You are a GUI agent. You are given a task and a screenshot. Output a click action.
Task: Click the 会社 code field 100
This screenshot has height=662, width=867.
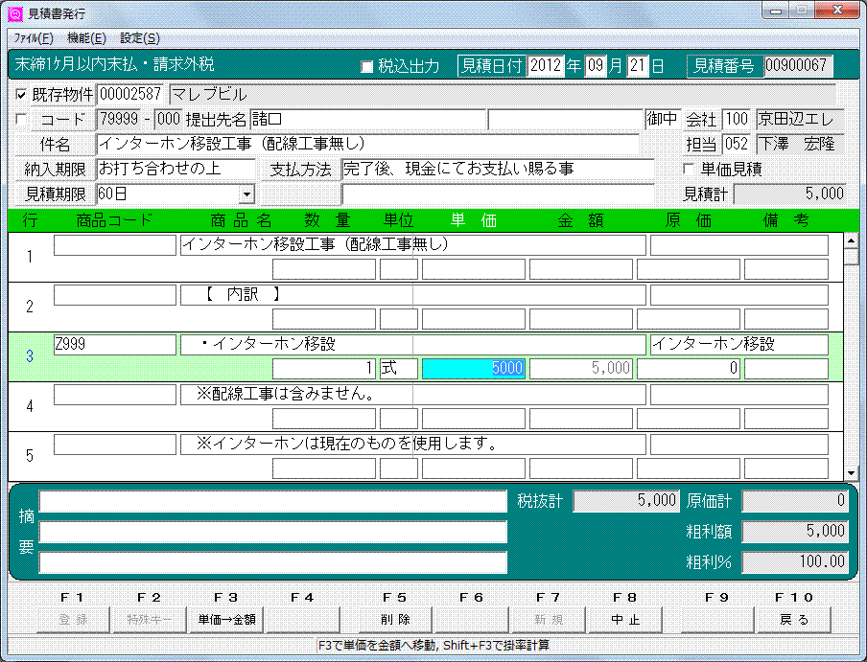737,119
